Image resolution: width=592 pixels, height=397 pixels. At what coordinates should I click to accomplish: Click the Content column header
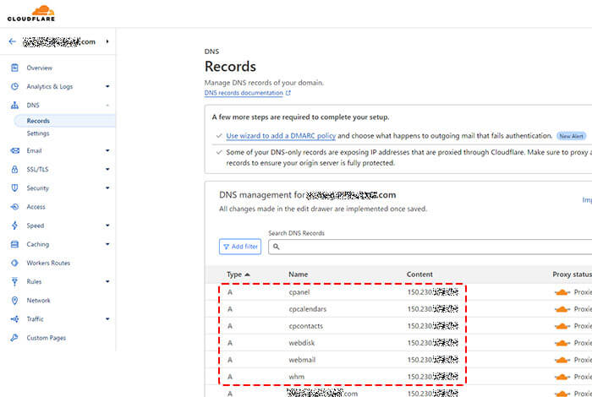419,275
